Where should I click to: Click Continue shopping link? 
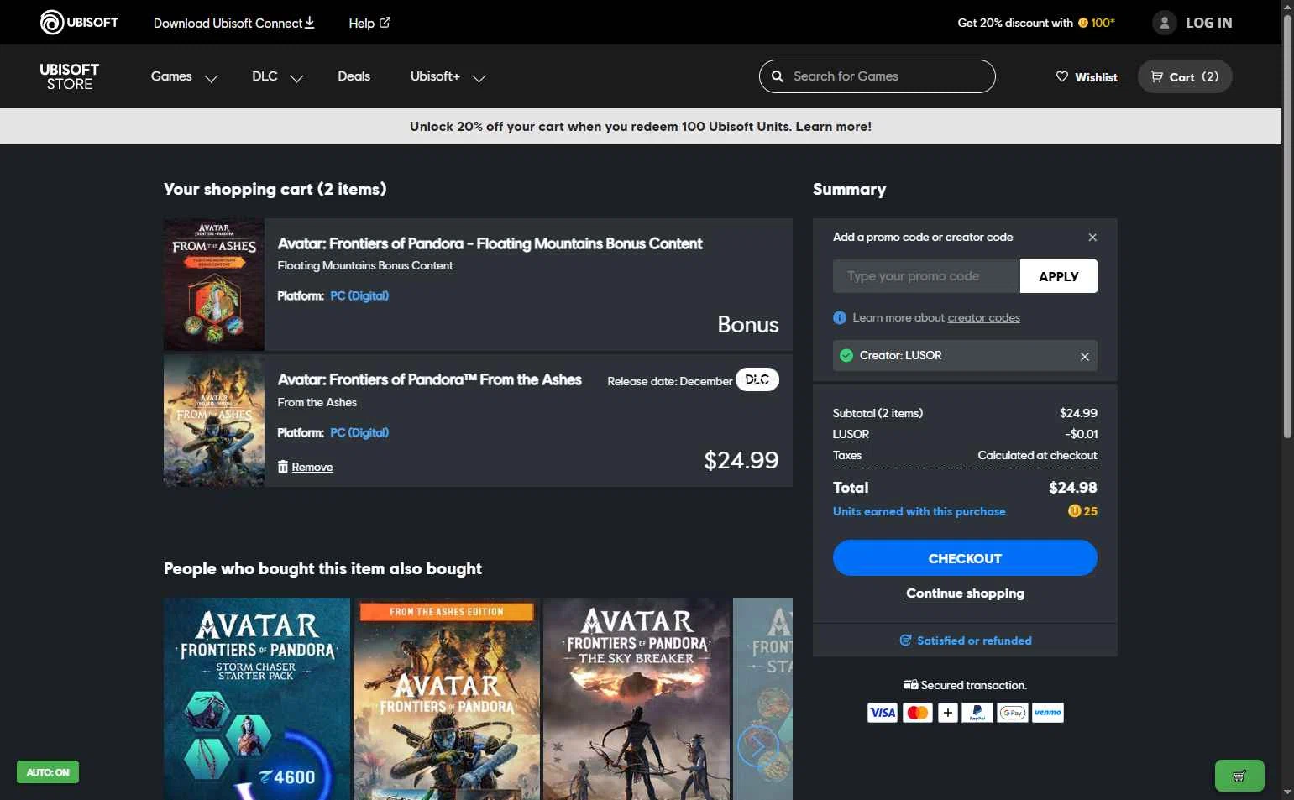pyautogui.click(x=965, y=593)
